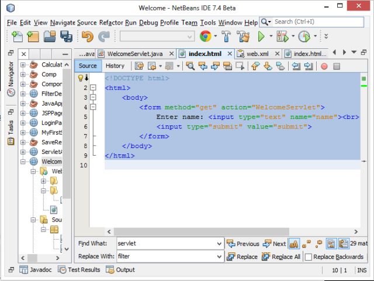Click in the Search (Ctrl+I) field
The image size is (374, 281).
318,22
